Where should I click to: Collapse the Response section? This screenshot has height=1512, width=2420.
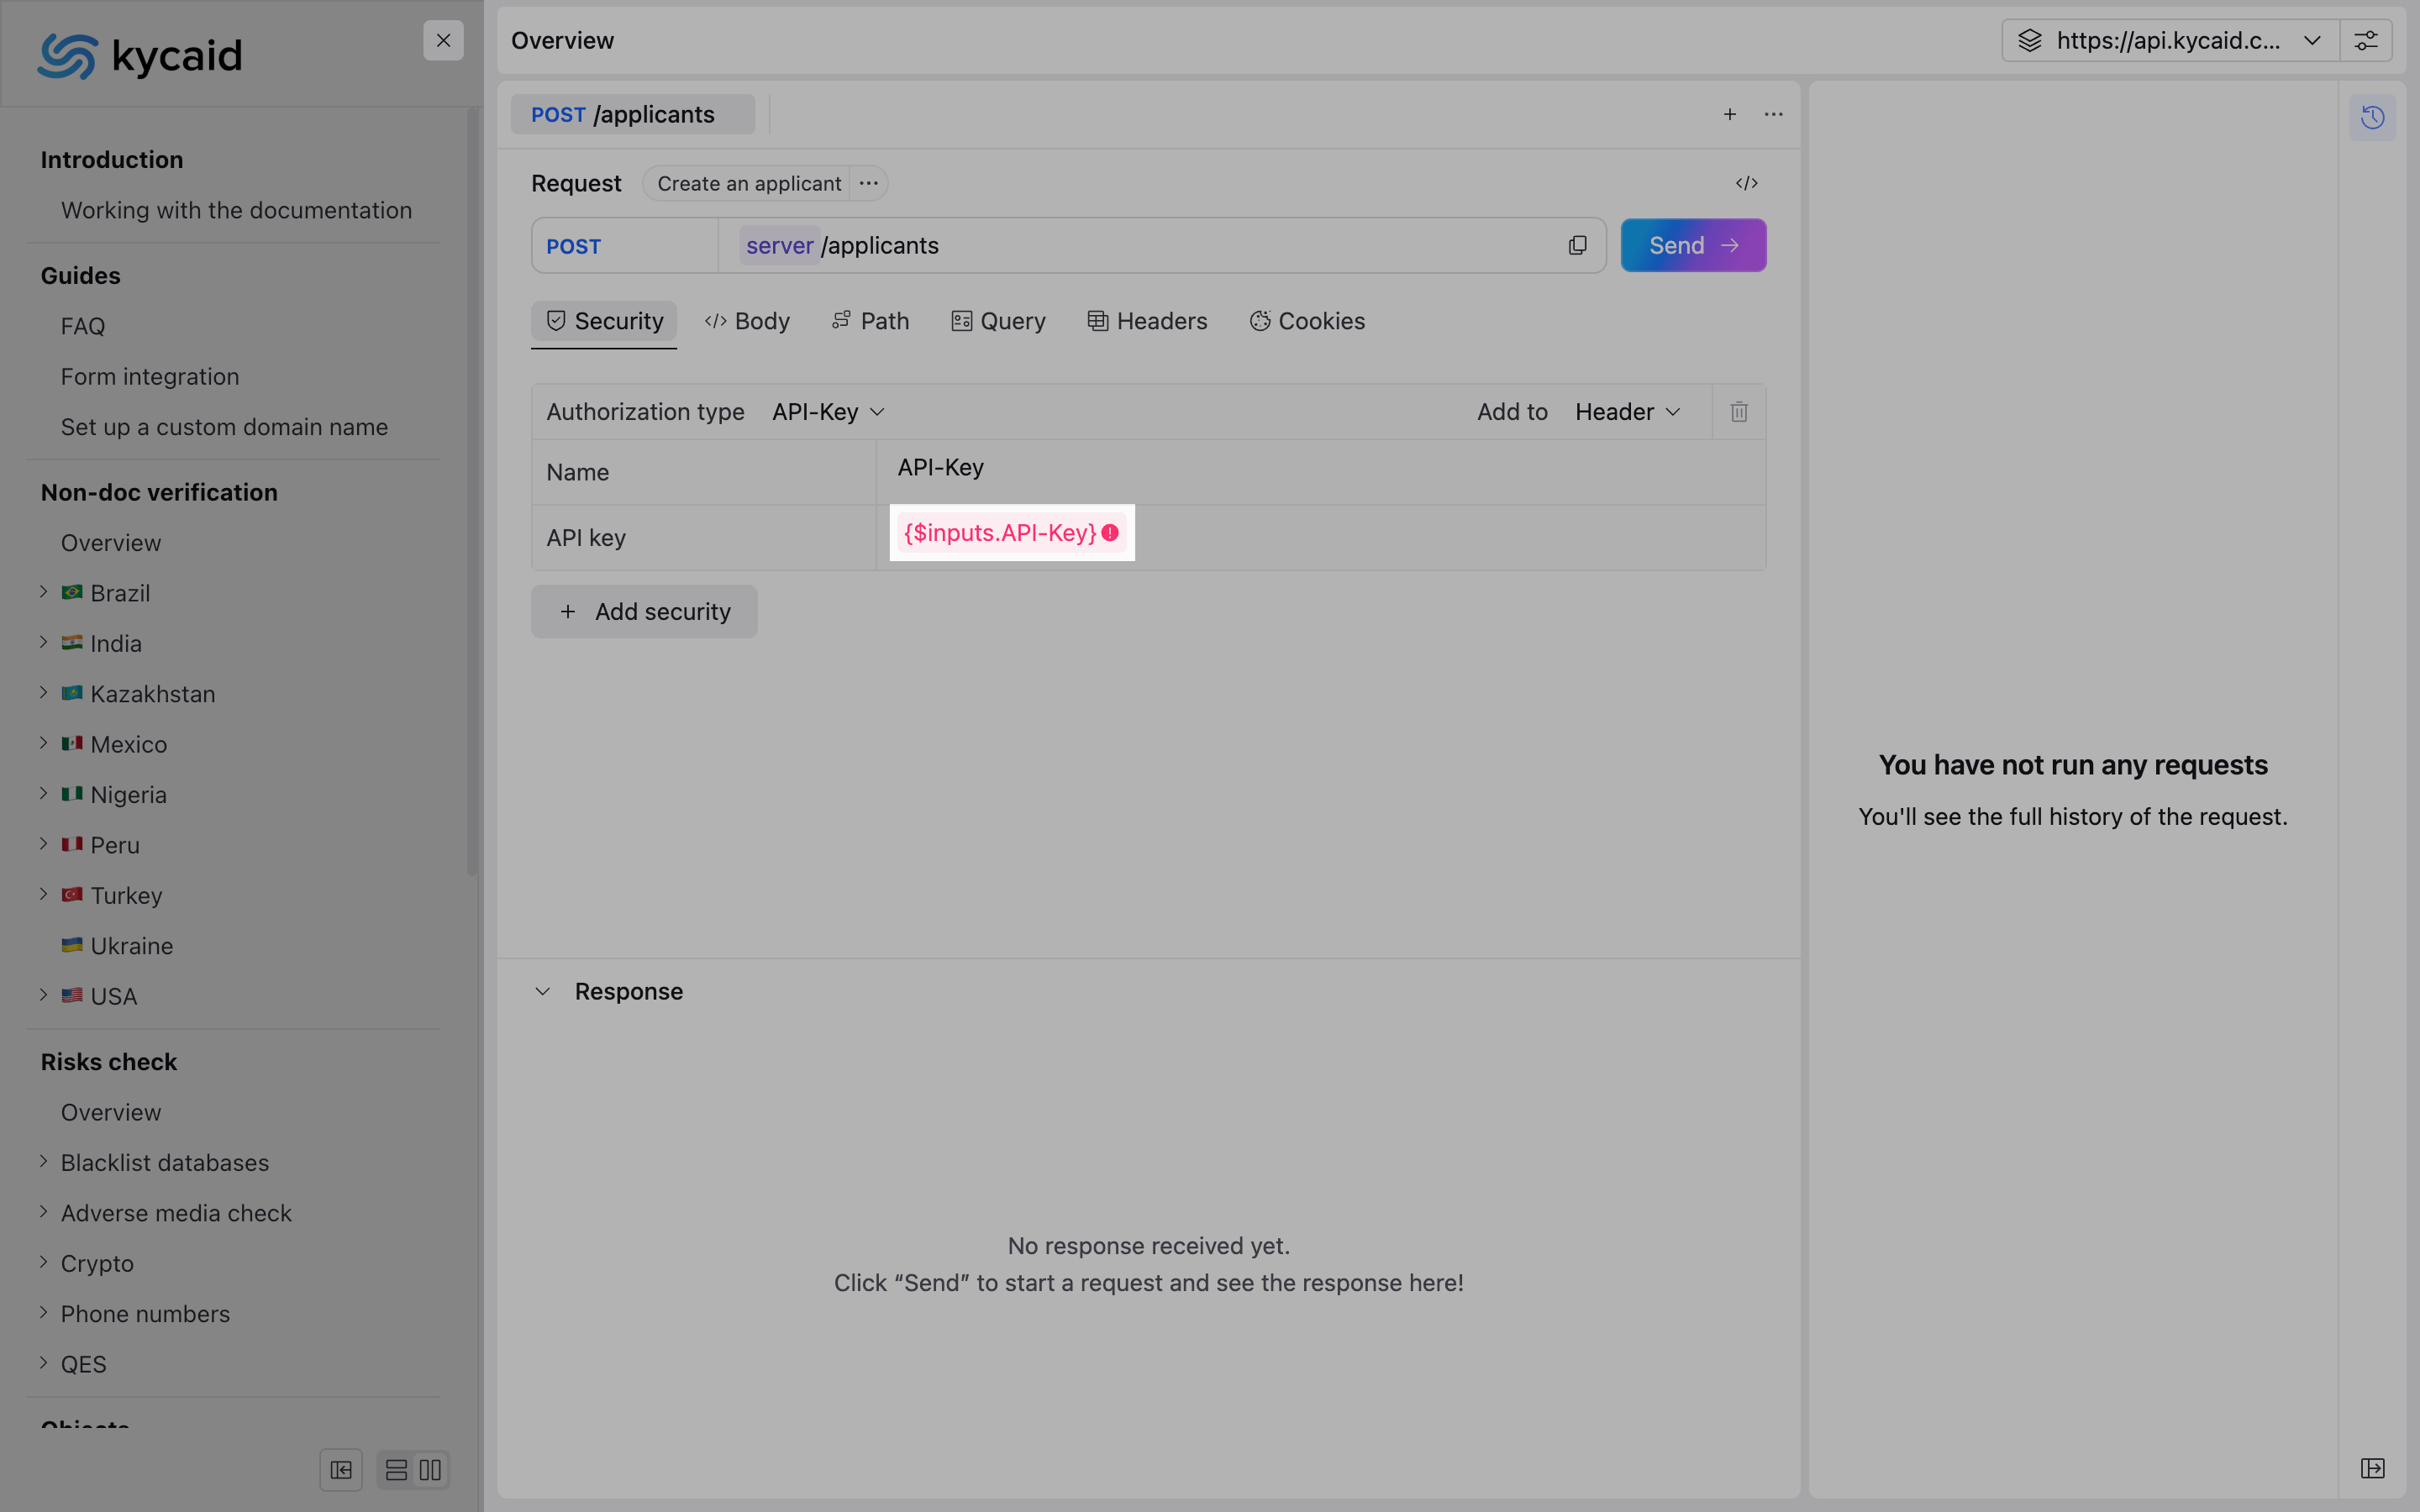[x=543, y=991]
